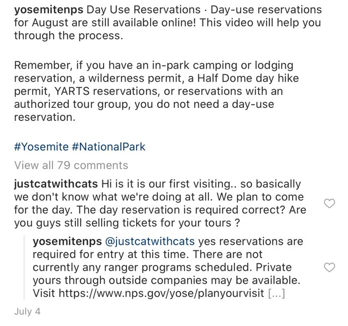The image size is (348, 326).
Task: Tap the yosemitenps reply text body
Action: pos(166,267)
